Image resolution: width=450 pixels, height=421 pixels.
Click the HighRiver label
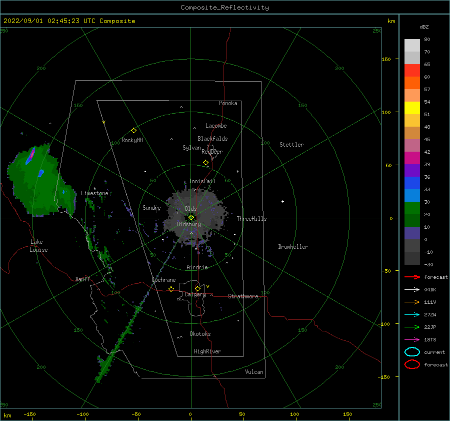(207, 351)
